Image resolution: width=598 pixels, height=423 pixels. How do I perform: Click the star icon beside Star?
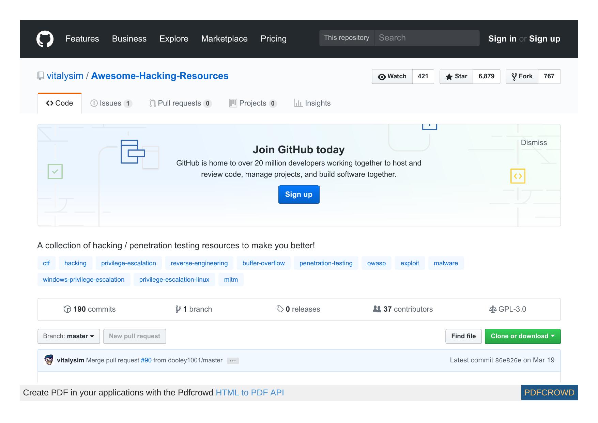[x=449, y=77]
